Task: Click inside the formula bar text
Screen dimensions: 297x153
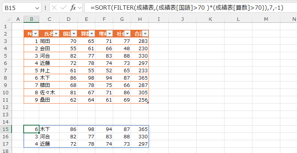Action: point(187,8)
